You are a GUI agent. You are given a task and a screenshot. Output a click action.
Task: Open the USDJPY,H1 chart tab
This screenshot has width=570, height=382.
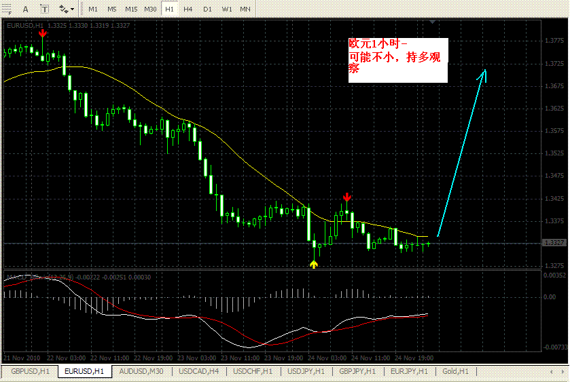tap(306, 371)
